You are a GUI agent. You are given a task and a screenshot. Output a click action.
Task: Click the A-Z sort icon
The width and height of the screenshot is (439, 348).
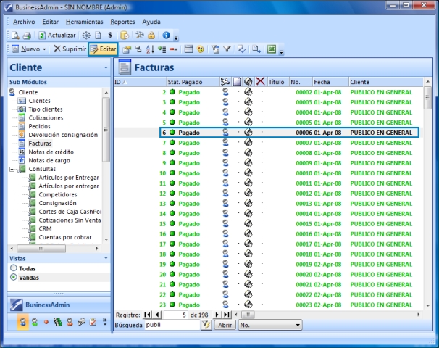(x=150, y=49)
